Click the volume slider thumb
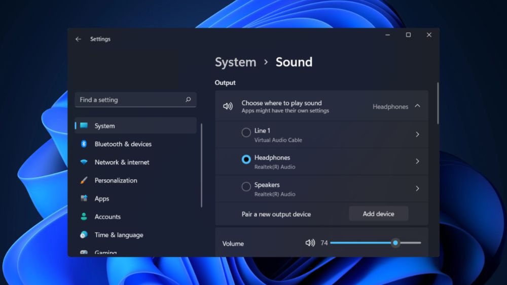The width and height of the screenshot is (507, 285). 395,242
